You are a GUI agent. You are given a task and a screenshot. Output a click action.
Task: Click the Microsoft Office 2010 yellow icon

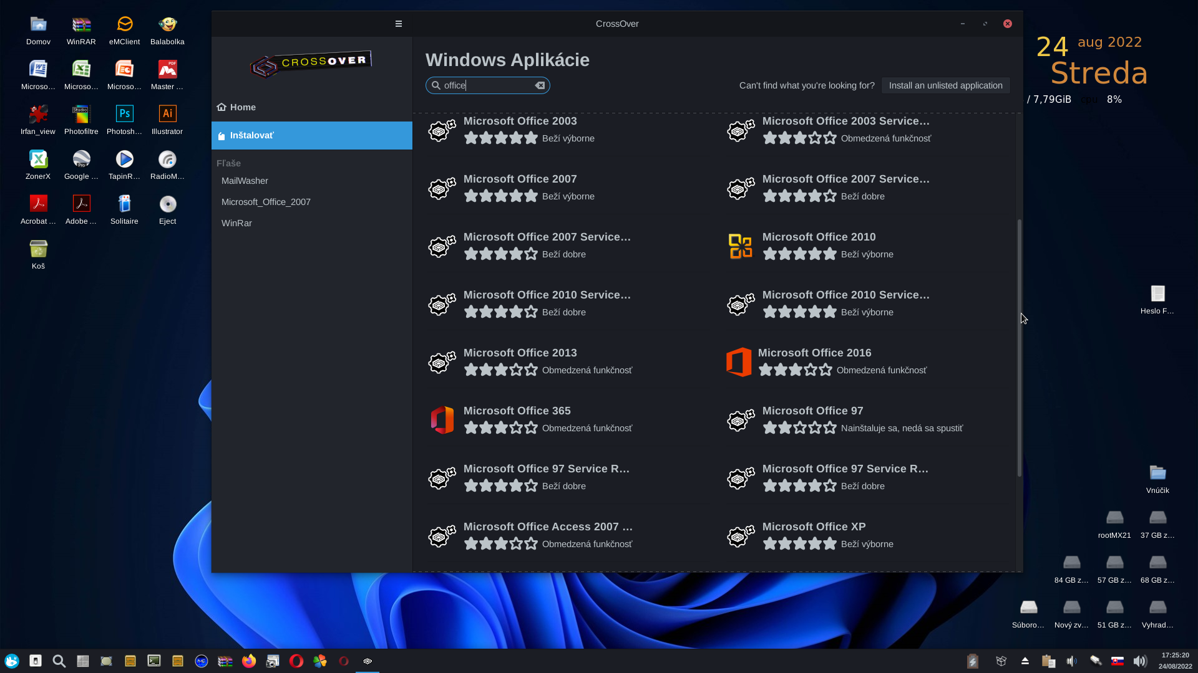click(x=740, y=246)
